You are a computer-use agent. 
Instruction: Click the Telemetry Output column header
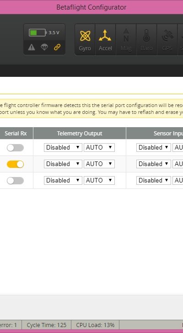click(x=80, y=134)
